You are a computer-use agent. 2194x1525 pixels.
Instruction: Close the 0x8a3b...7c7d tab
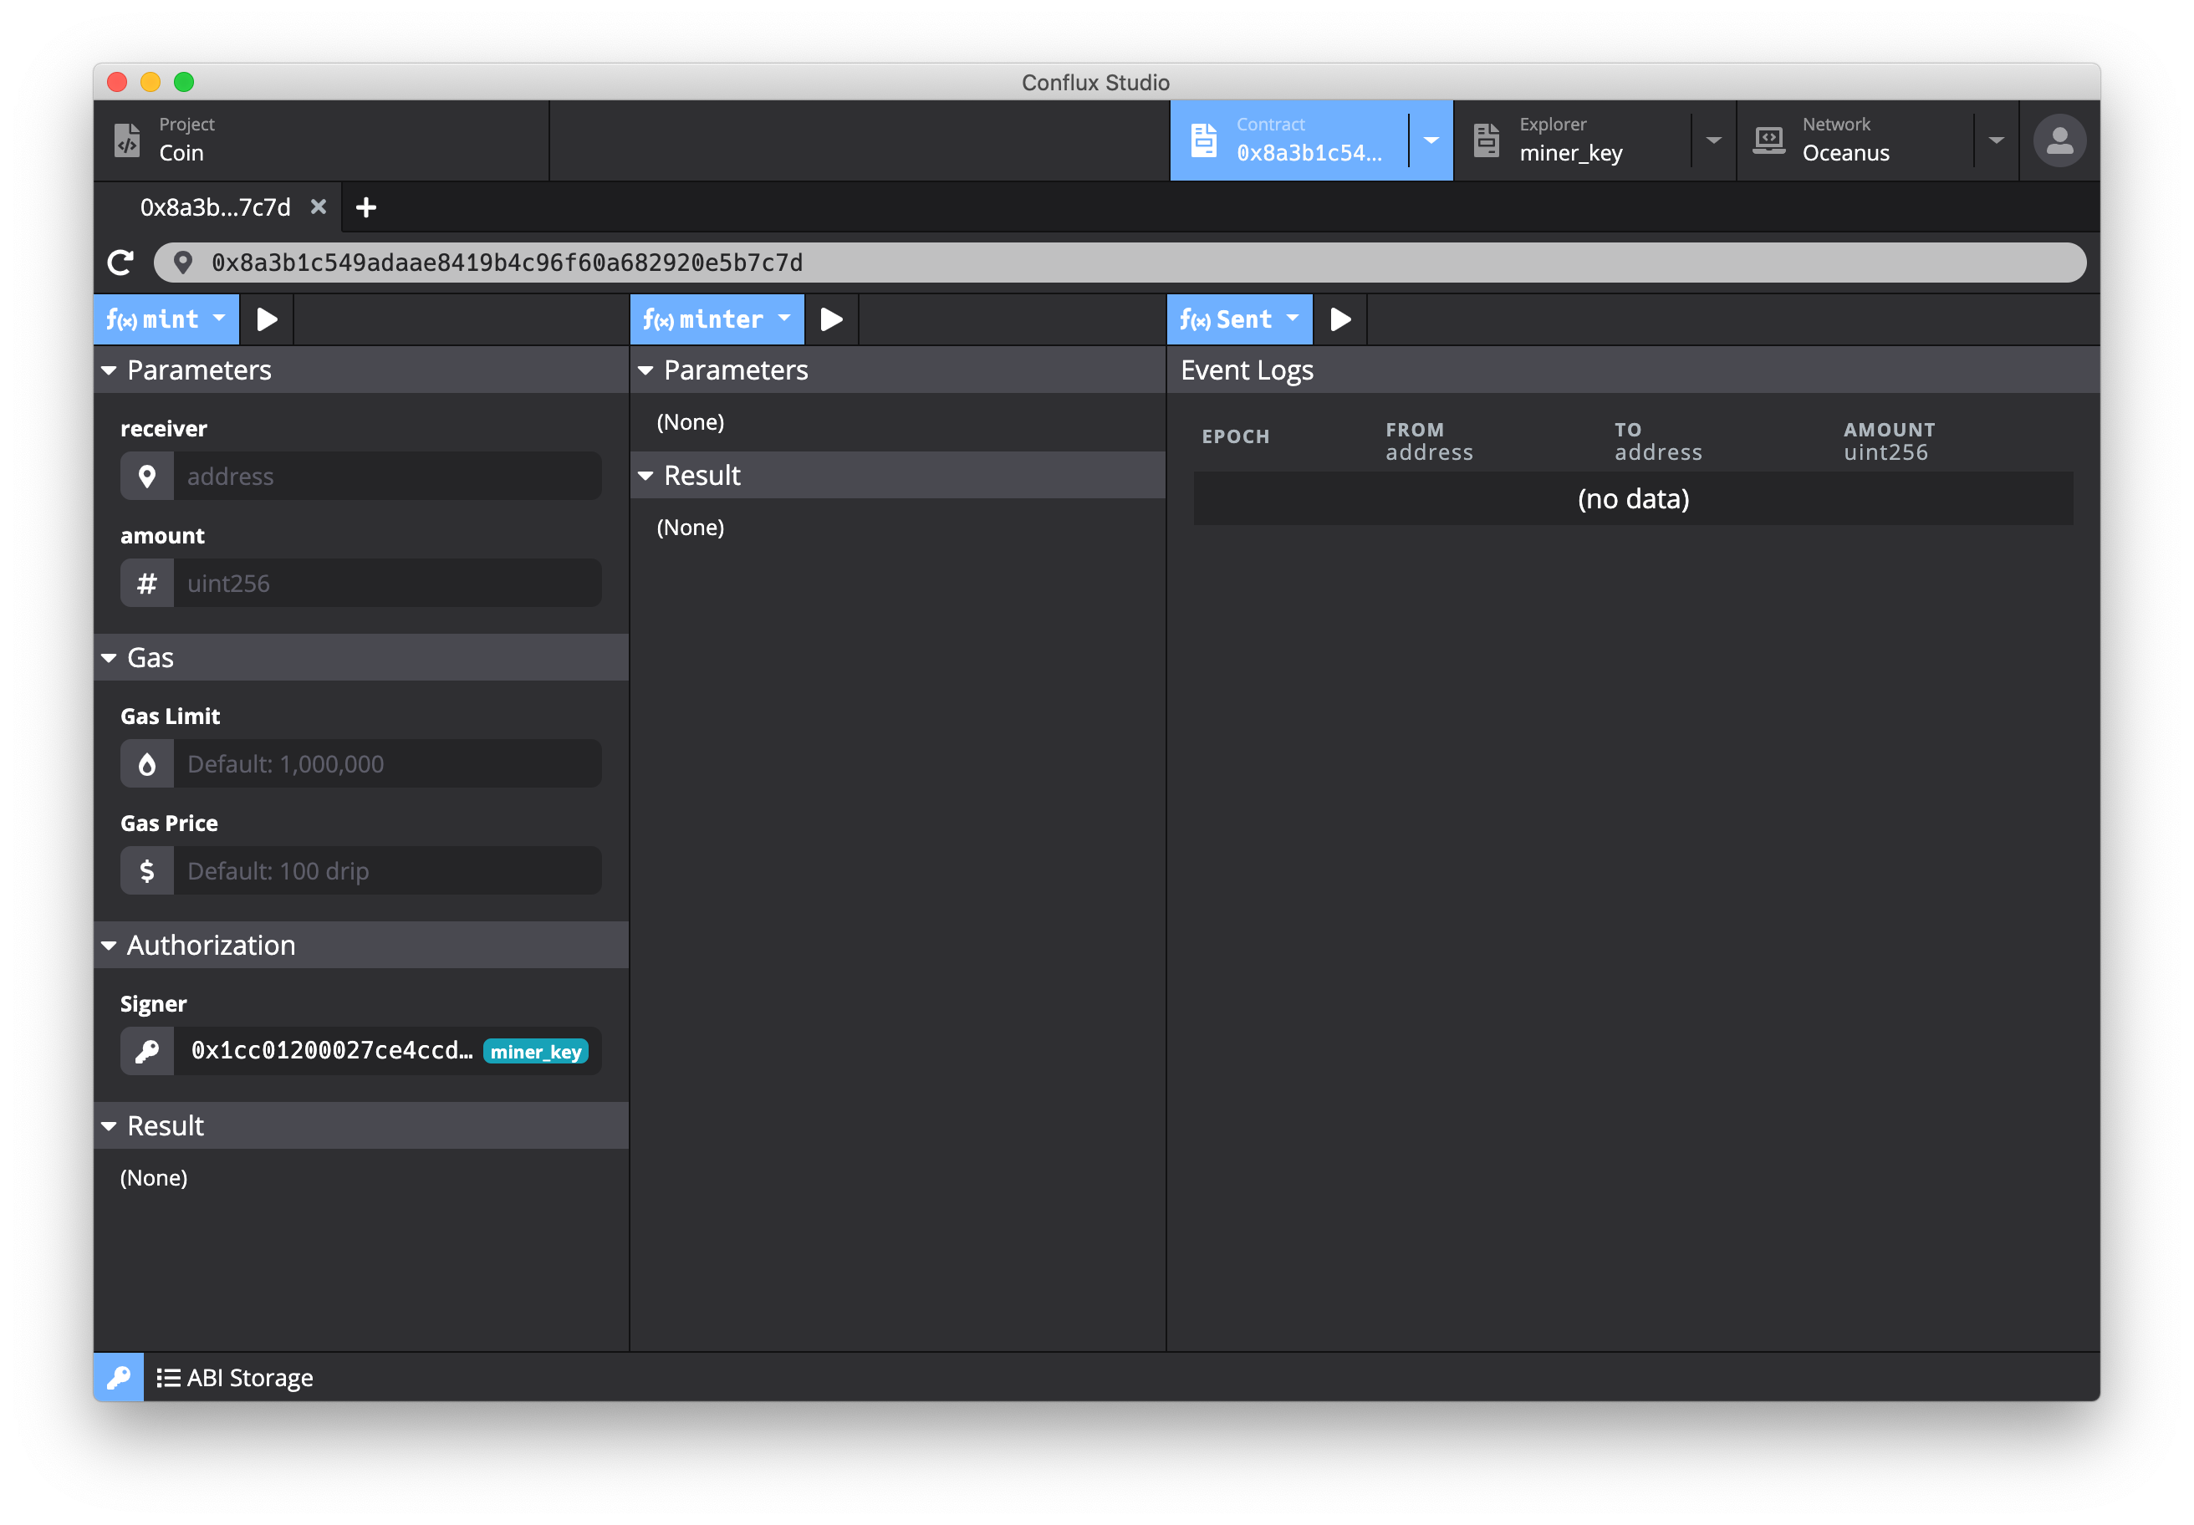pos(319,207)
